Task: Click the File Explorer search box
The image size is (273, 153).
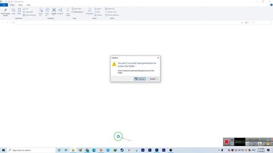Action: tap(261, 23)
